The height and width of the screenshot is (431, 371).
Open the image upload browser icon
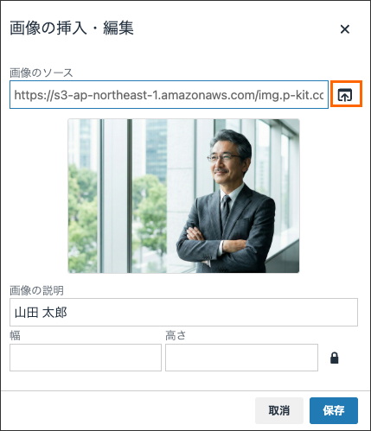[x=345, y=95]
